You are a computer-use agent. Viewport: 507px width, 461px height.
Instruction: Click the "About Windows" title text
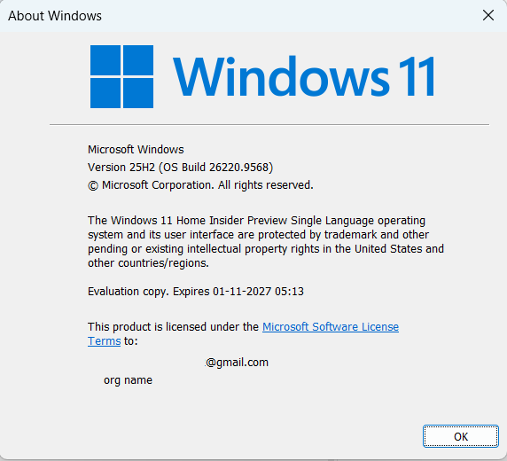55,16
